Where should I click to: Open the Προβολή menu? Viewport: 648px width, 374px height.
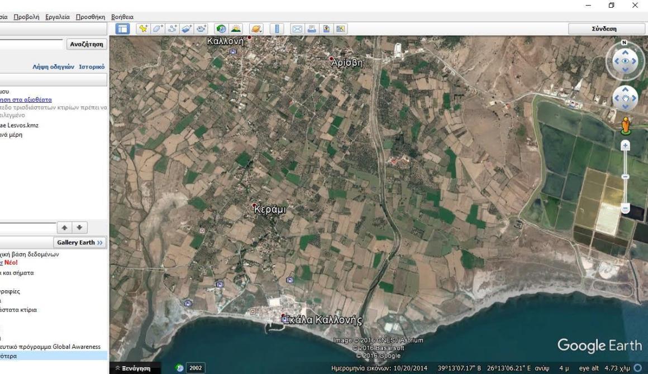coord(26,17)
